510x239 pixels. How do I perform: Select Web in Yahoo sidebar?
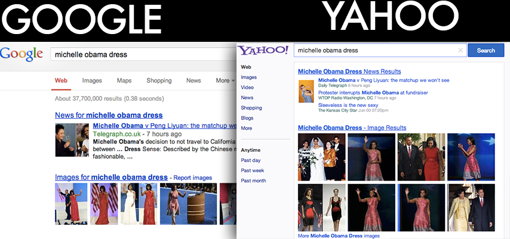pos(246,67)
